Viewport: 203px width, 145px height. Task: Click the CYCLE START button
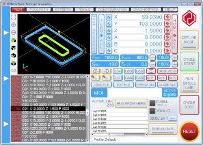pos(189,61)
